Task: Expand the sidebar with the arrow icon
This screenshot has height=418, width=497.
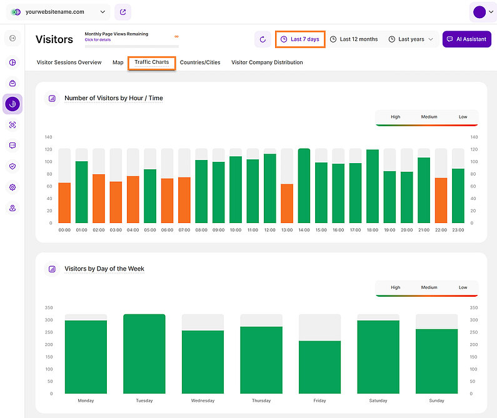Action: tap(13, 39)
